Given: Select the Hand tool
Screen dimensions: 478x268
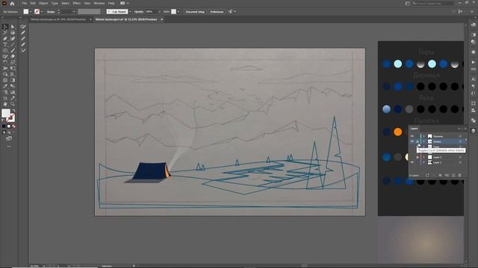Looking at the screenshot, I should 5,104.
